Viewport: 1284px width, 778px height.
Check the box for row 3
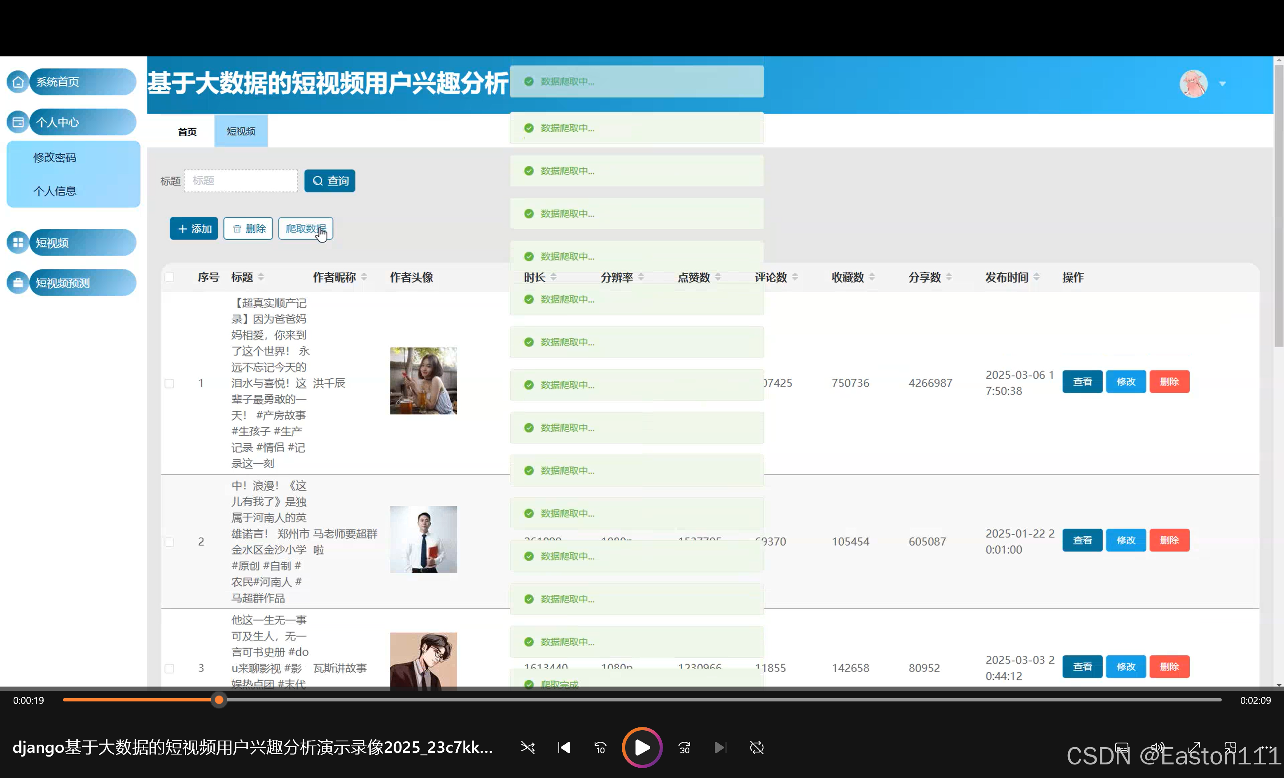(x=169, y=668)
